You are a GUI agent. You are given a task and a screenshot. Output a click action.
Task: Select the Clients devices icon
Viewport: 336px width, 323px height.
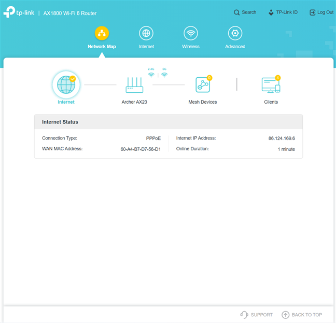click(271, 85)
